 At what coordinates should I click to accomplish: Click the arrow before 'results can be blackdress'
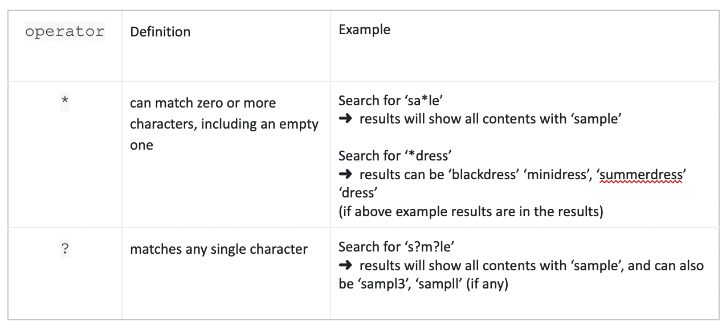point(346,175)
